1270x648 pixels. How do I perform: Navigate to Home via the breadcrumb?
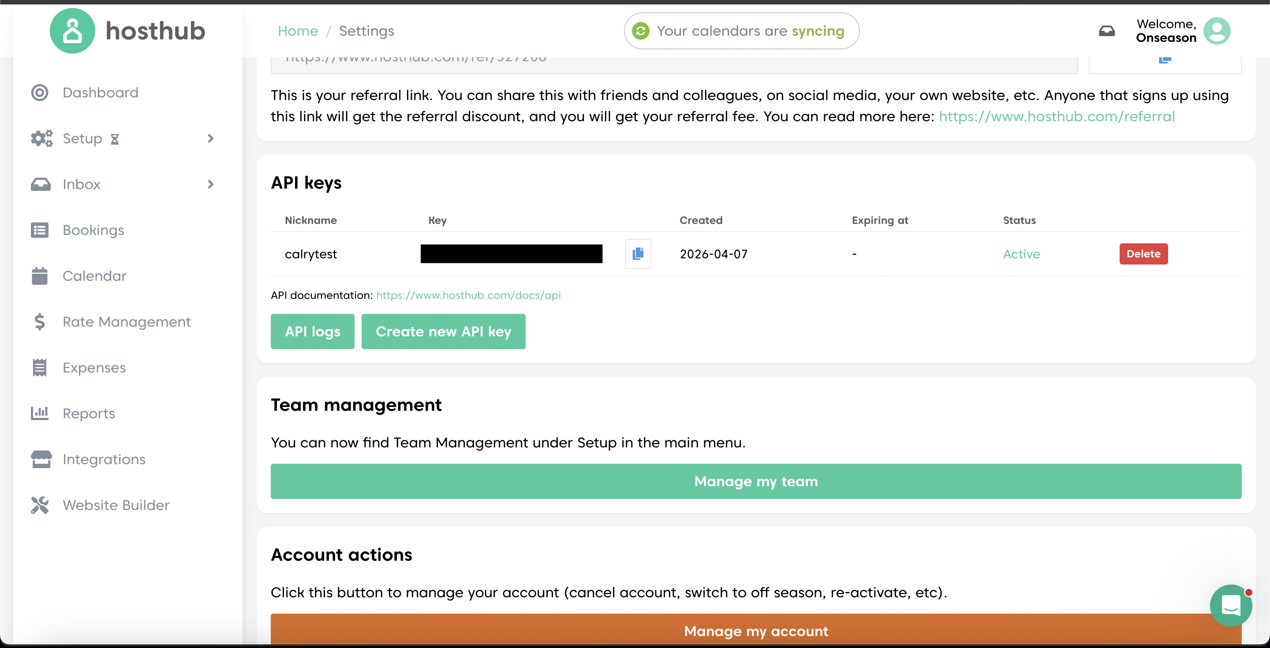tap(298, 30)
